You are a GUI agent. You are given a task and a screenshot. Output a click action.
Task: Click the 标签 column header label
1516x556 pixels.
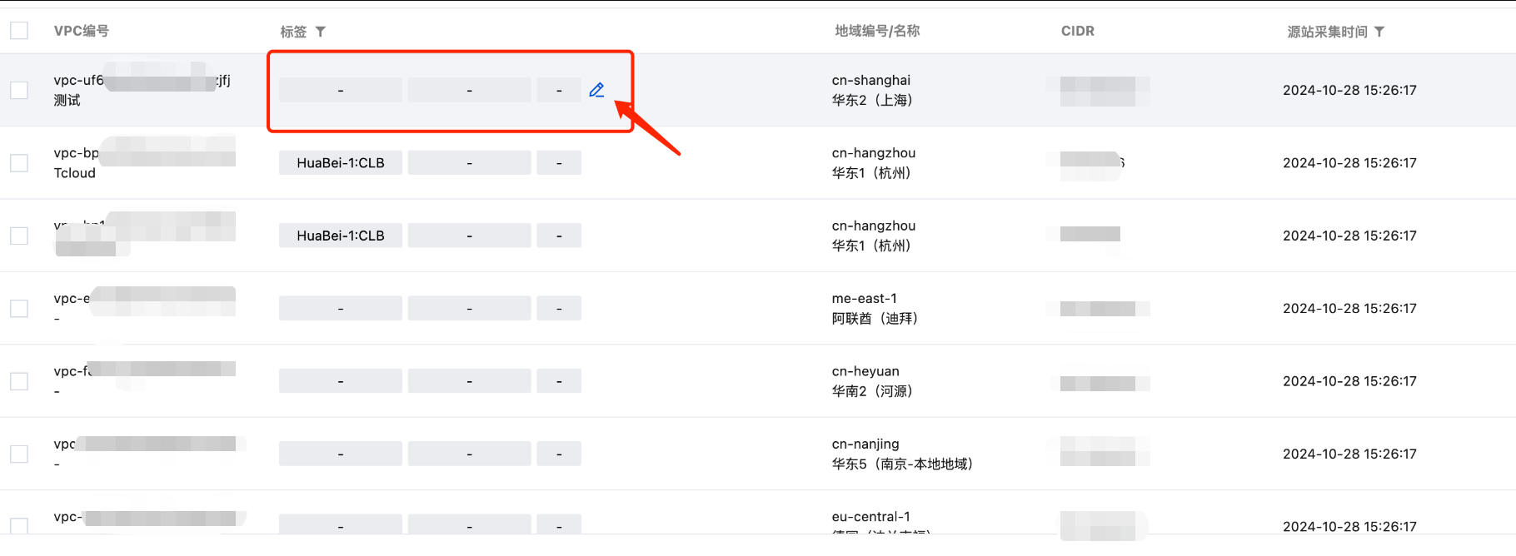click(293, 32)
